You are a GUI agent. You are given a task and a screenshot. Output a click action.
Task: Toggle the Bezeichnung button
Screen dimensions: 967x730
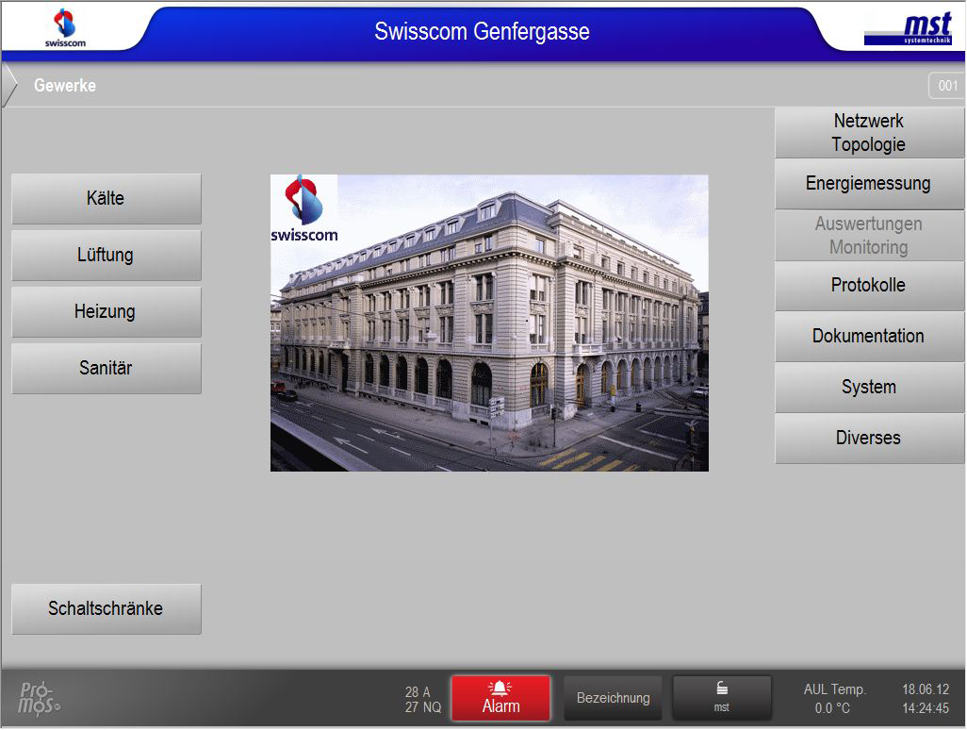pos(613,698)
